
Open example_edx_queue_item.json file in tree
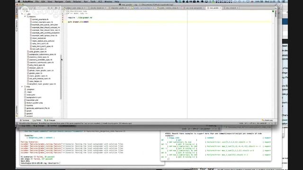click(44, 25)
